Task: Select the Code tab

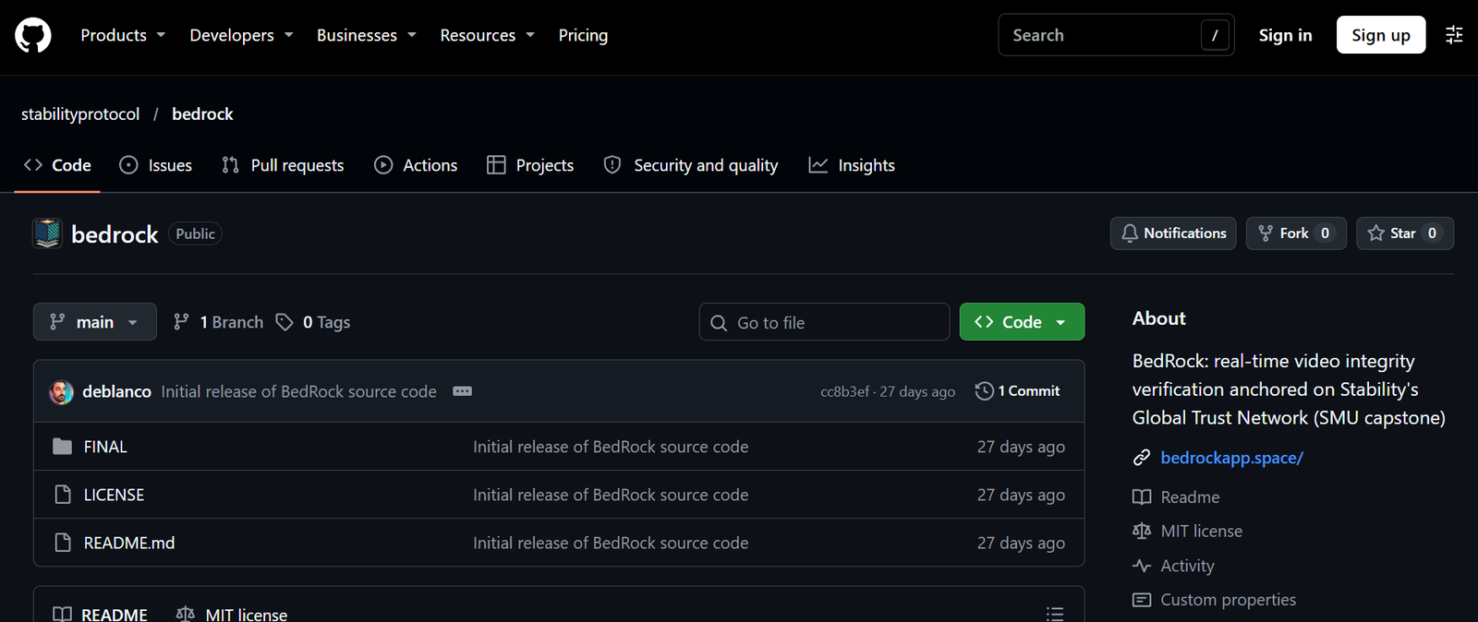Action: [57, 165]
